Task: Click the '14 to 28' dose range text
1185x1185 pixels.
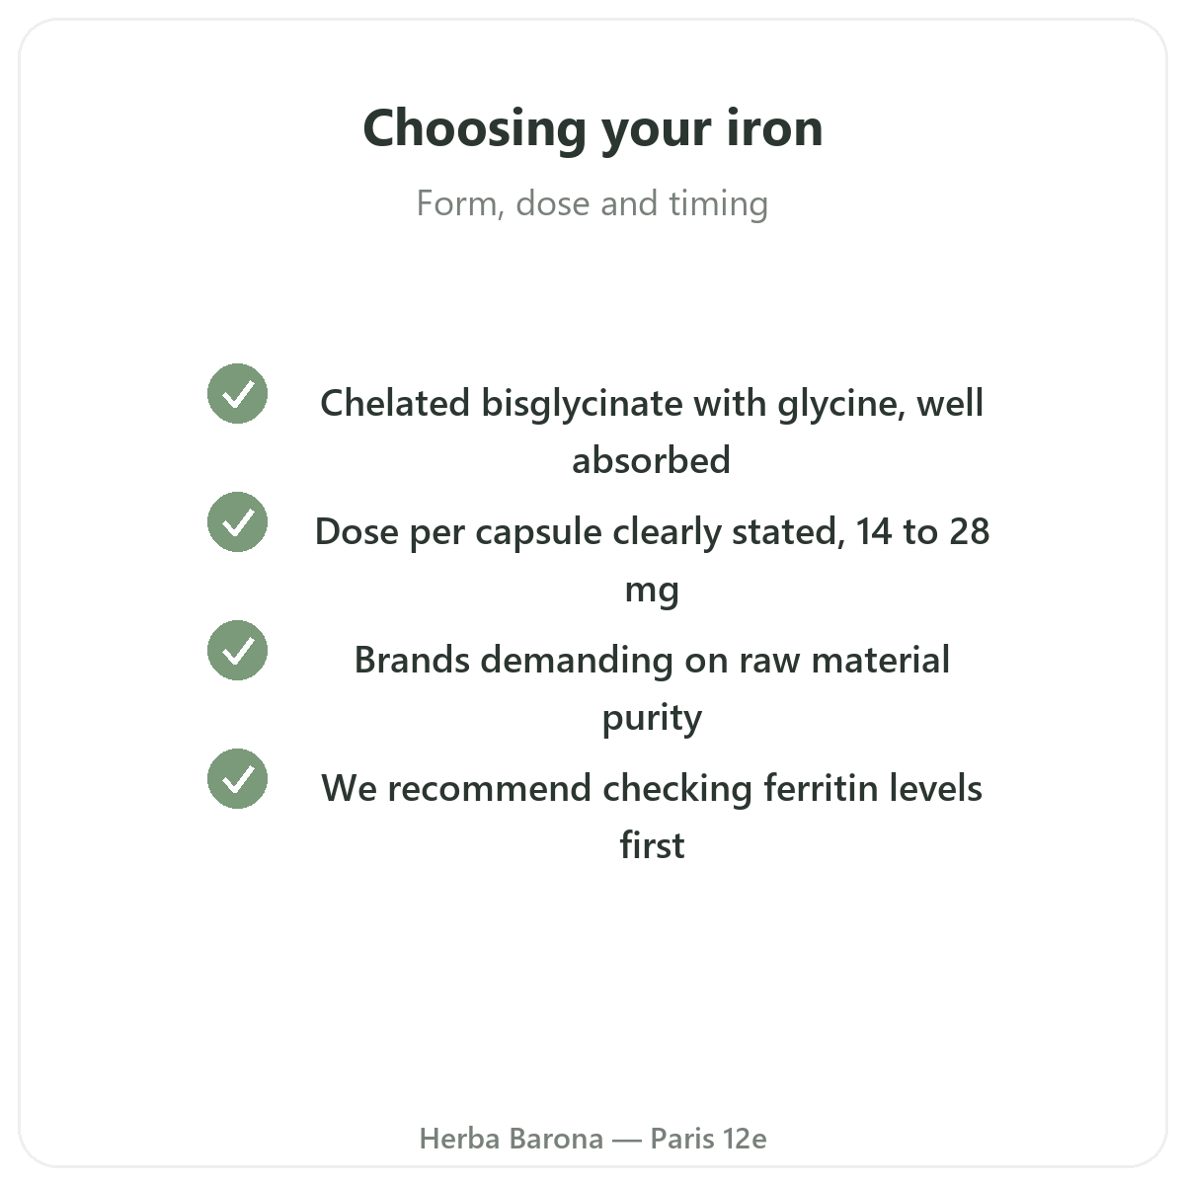Action: (x=922, y=531)
